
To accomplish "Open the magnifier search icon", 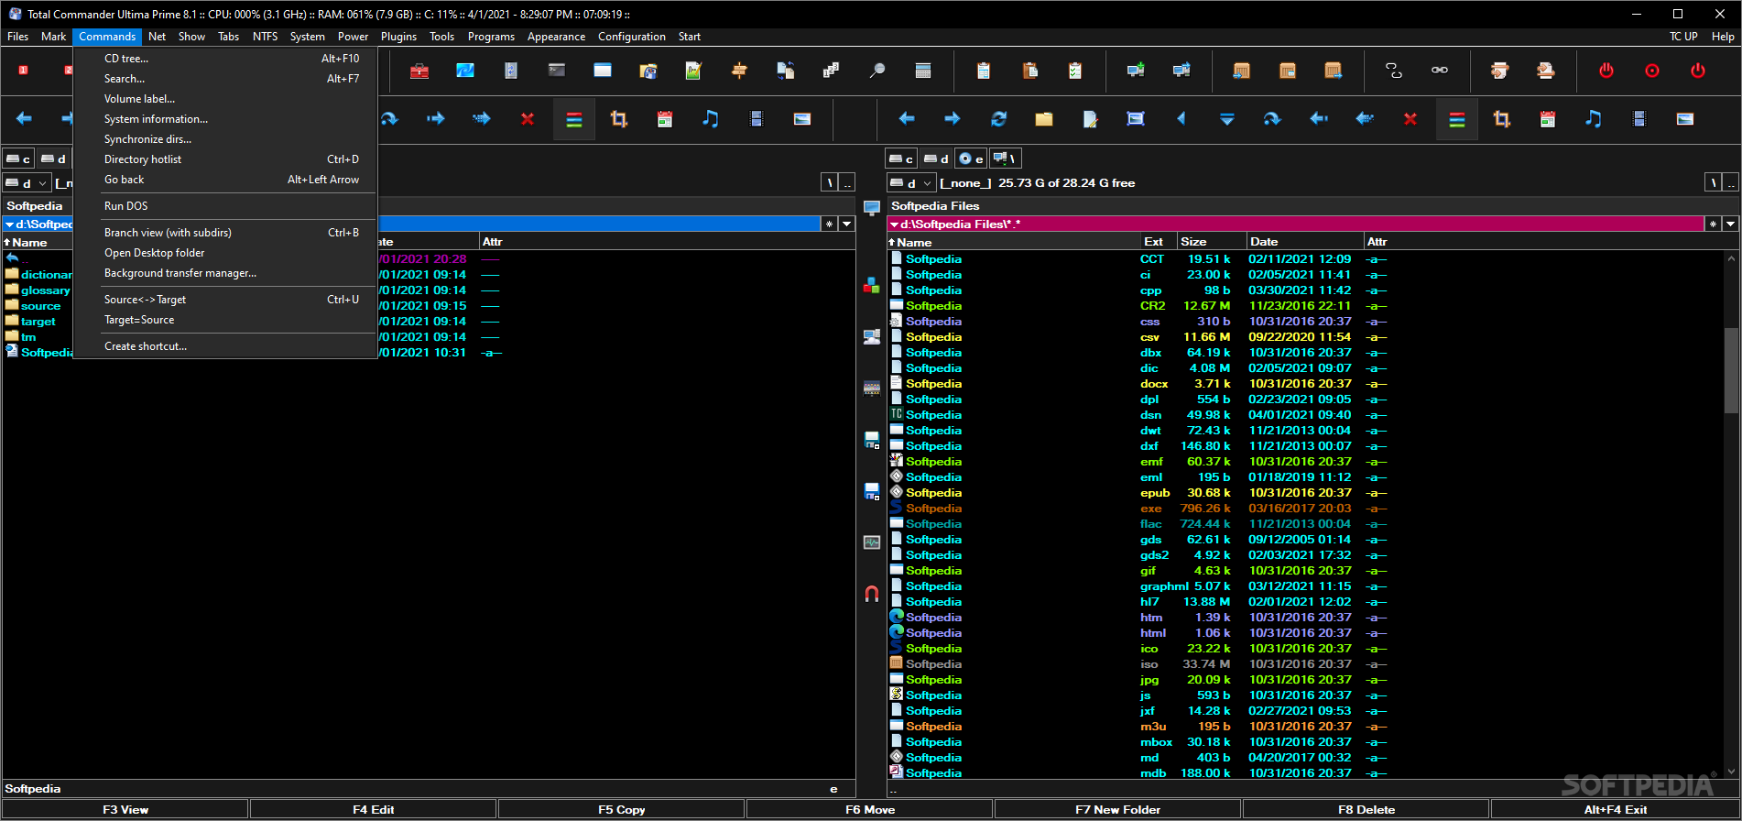I will 877,71.
